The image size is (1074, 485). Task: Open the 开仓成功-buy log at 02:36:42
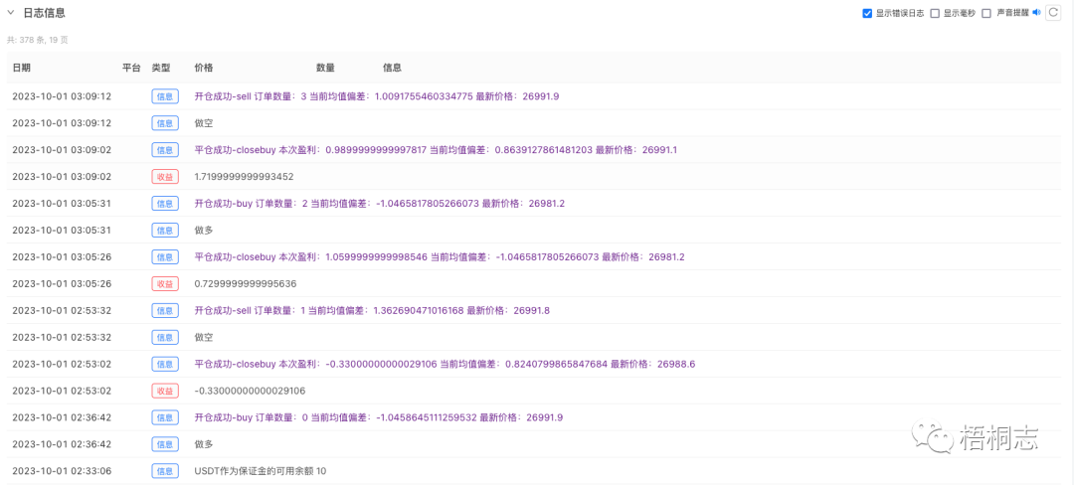378,417
